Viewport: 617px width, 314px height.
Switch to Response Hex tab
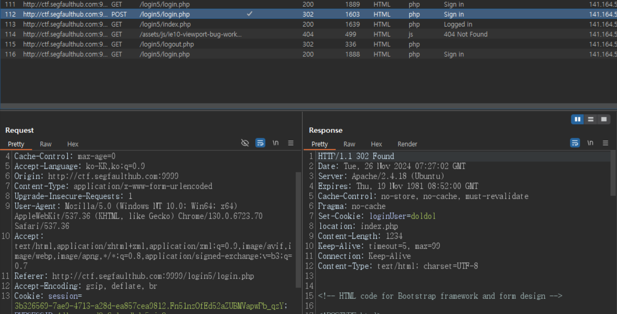coord(376,144)
